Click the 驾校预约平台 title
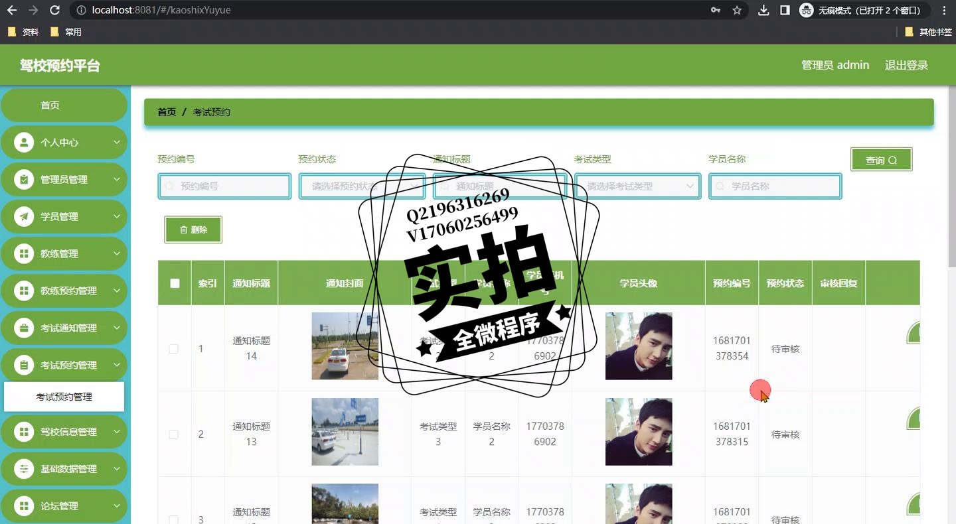This screenshot has width=956, height=524. pos(60,65)
